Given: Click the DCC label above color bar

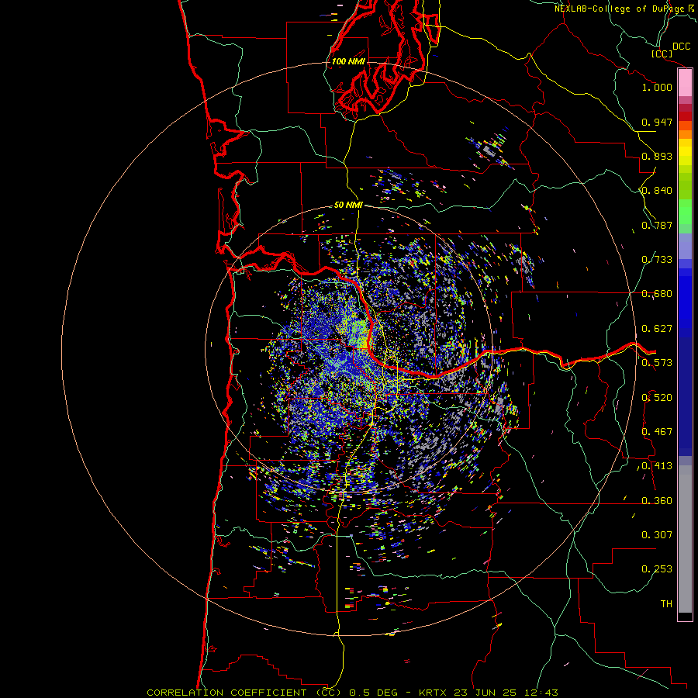Looking at the screenshot, I should (x=682, y=47).
